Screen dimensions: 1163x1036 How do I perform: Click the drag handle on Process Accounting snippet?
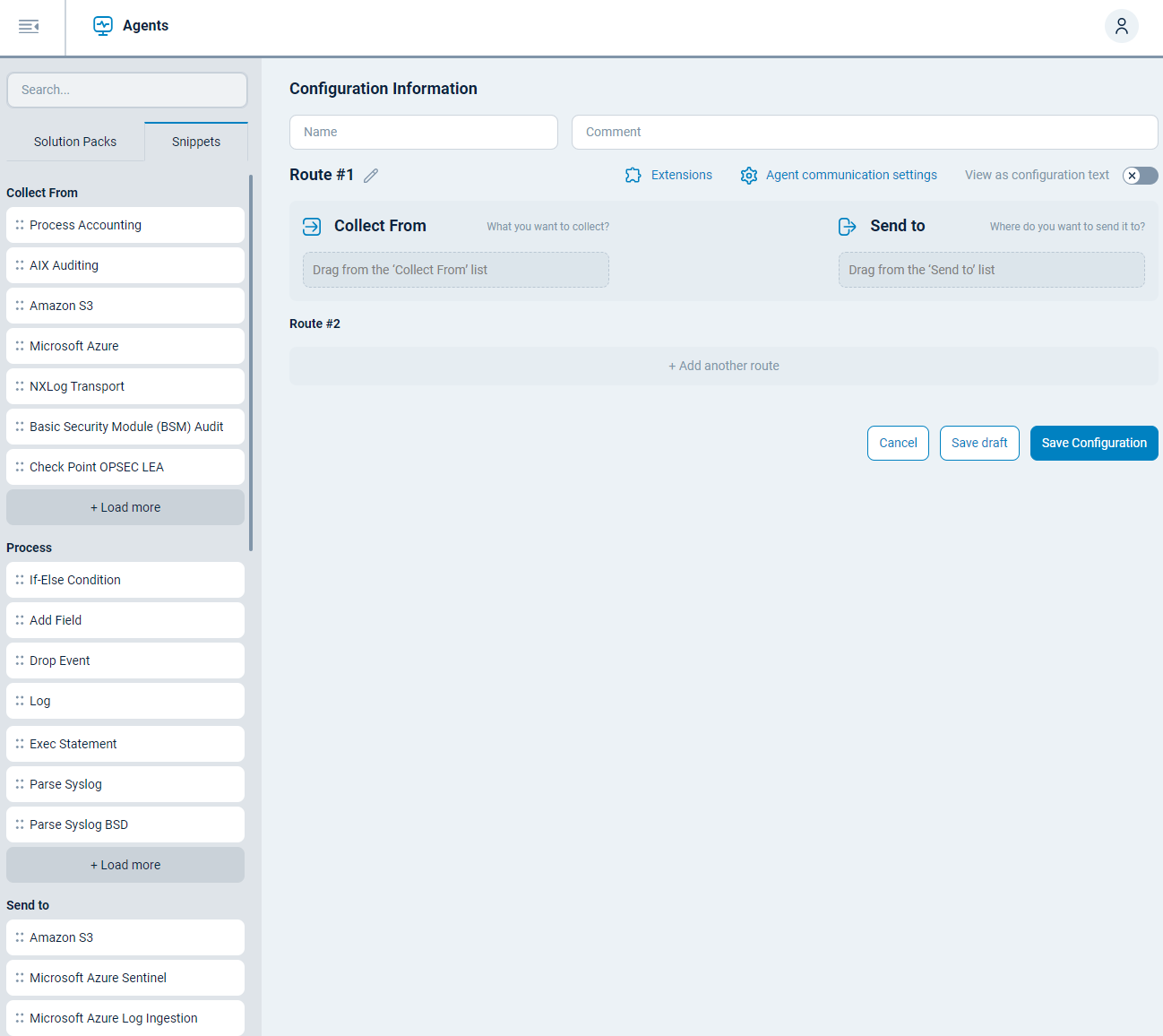click(x=19, y=225)
